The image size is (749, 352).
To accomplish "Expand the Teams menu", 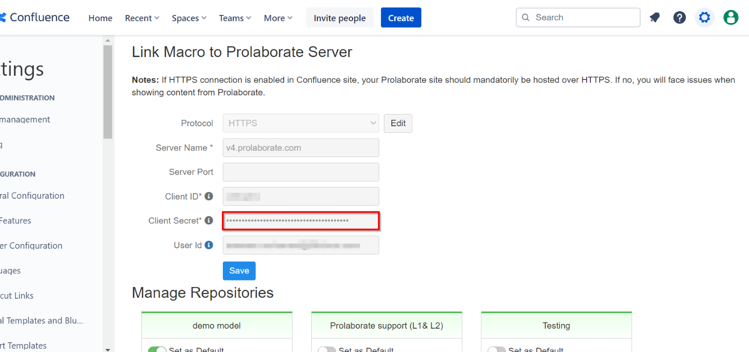I will (x=235, y=18).
